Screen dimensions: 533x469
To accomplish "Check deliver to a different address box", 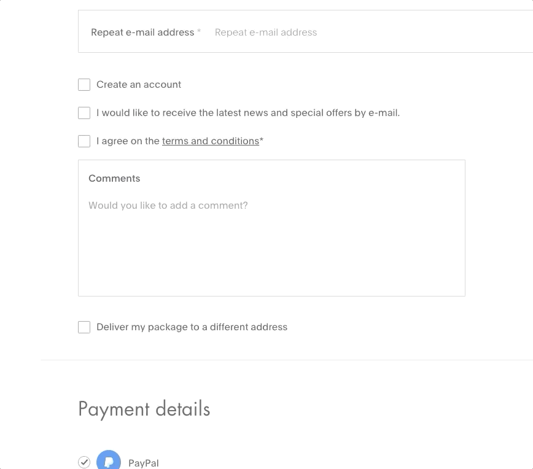I will (x=84, y=327).
